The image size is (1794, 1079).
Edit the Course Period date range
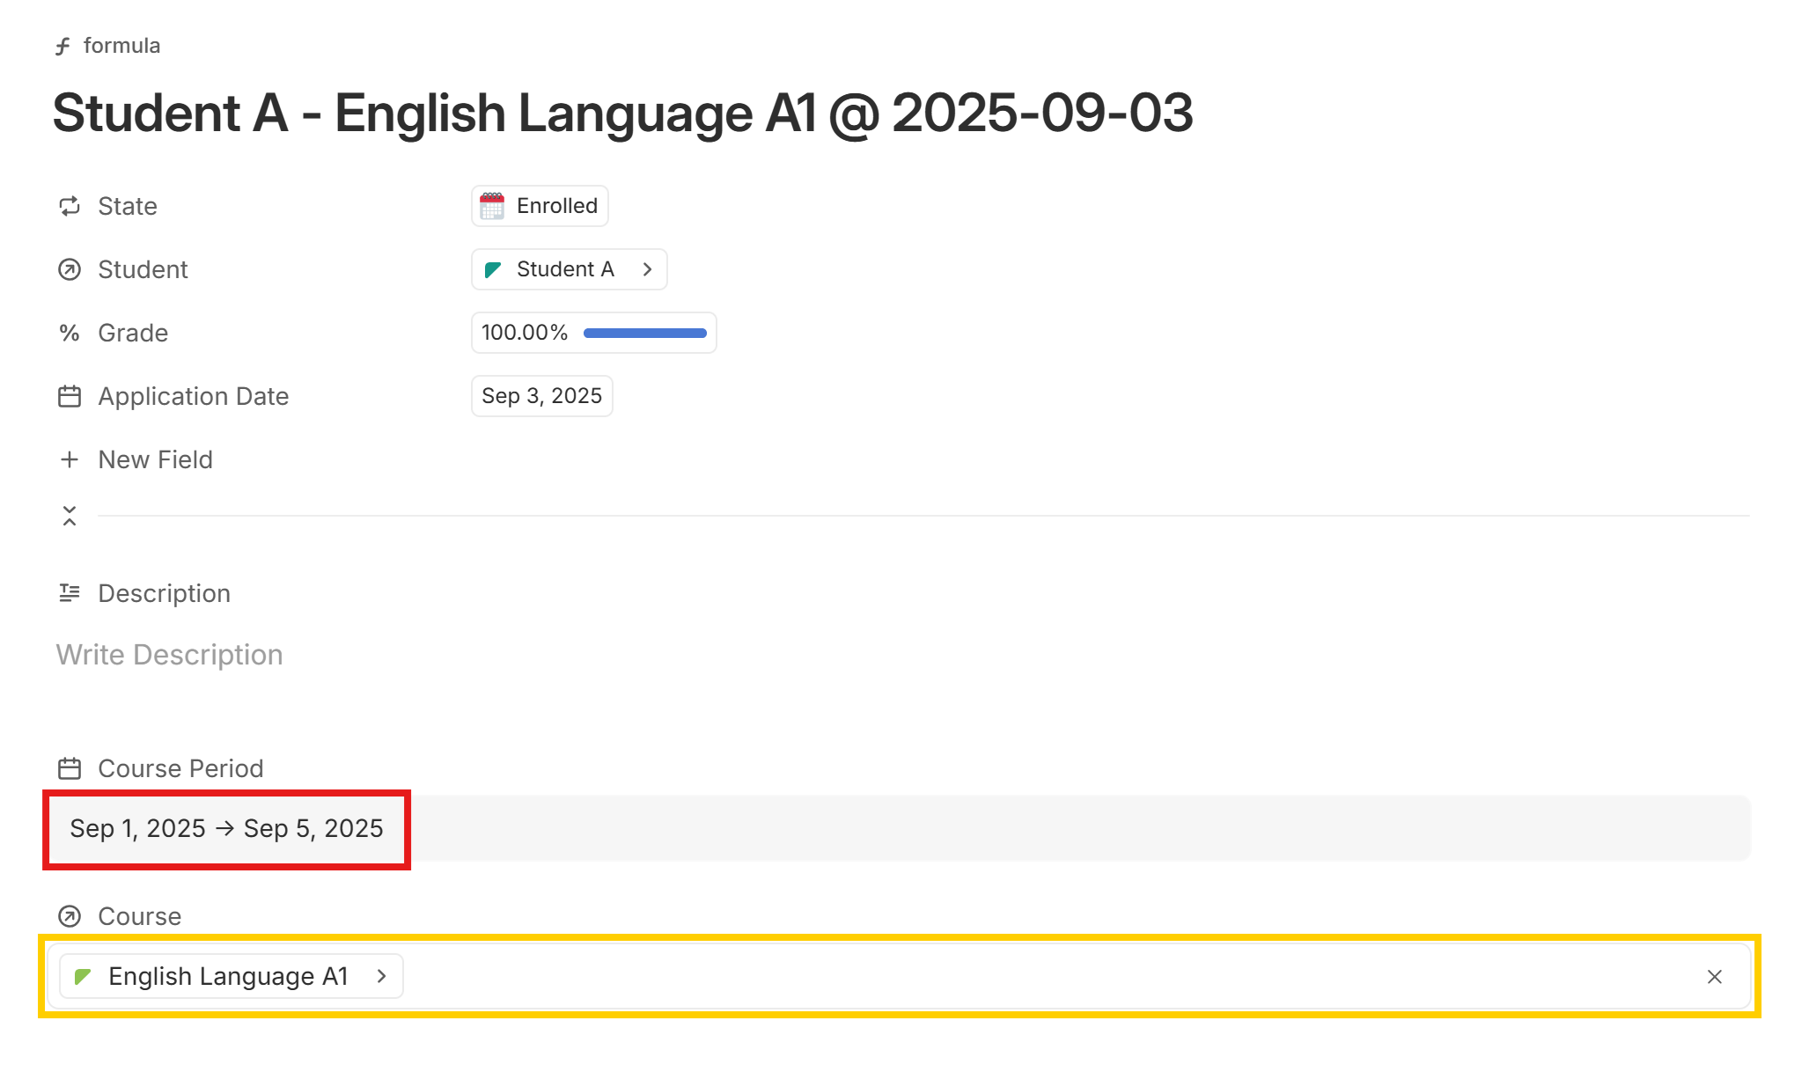(226, 828)
